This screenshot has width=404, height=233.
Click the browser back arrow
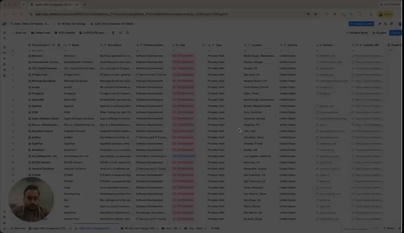[x=5, y=14]
